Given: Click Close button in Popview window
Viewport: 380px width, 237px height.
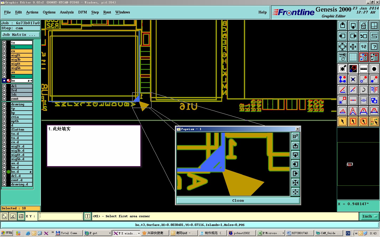Looking at the screenshot, I should [x=238, y=201].
